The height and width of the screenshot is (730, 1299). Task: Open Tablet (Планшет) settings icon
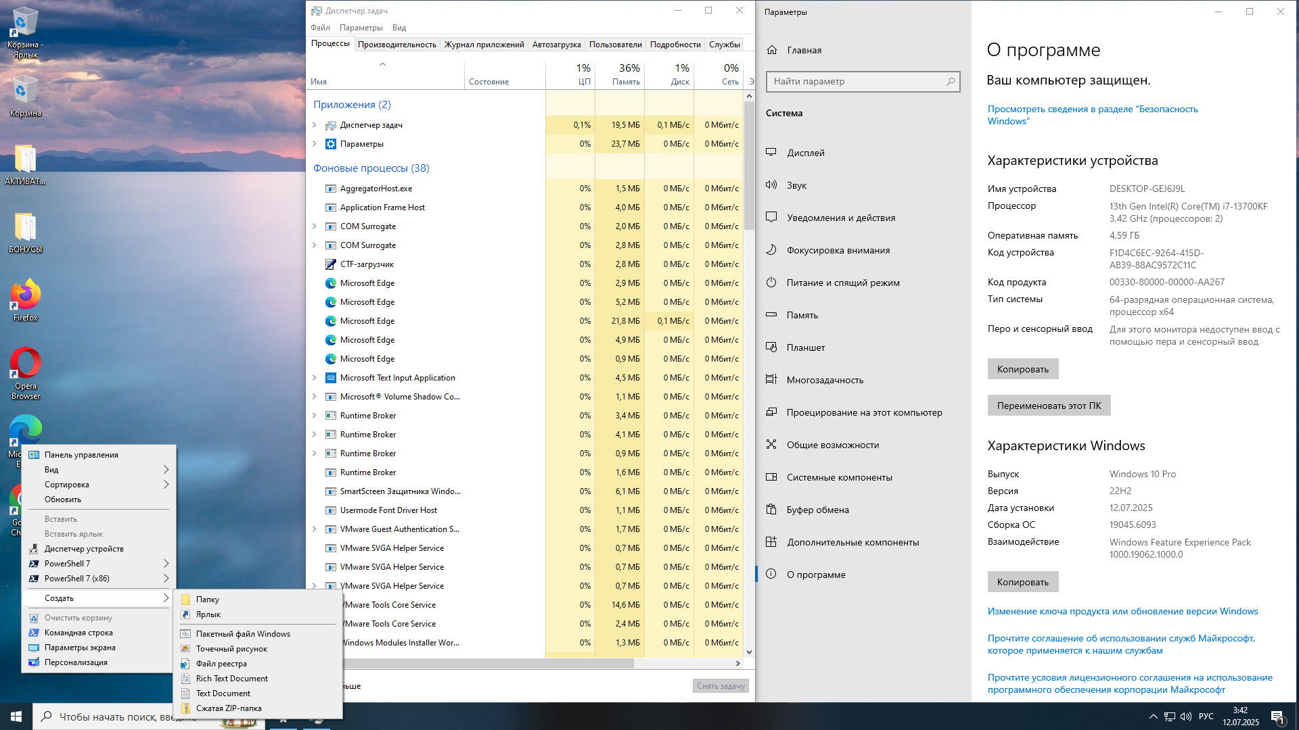[x=771, y=347]
